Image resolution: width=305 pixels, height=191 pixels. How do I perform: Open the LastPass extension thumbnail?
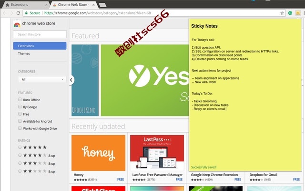pos(157,153)
